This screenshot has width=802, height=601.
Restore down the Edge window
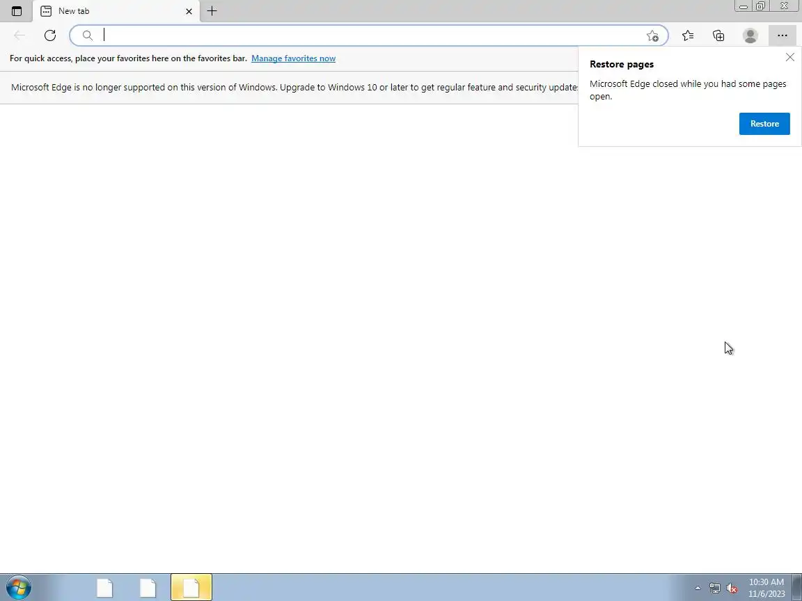pos(760,6)
